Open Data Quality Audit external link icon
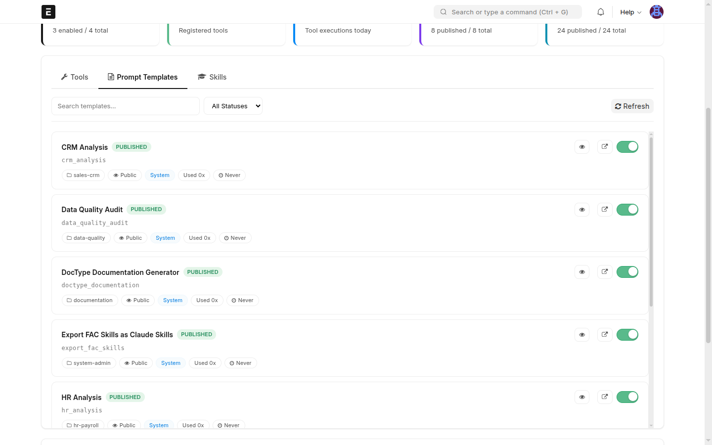This screenshot has height=445, width=712. [605, 210]
